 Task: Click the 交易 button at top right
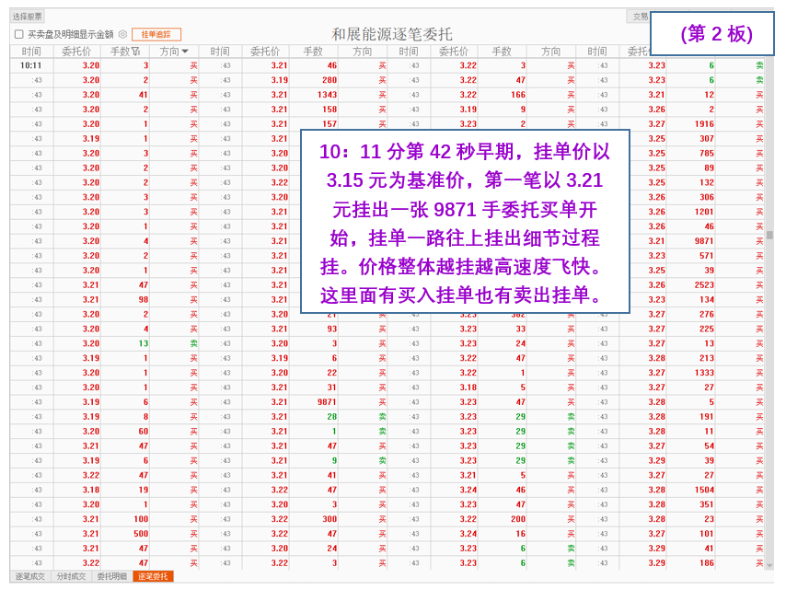click(640, 17)
